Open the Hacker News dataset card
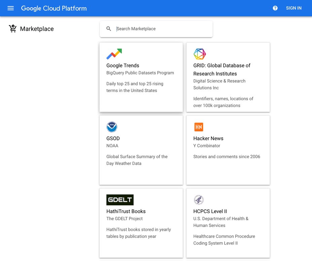This screenshot has width=312, height=261. click(x=228, y=150)
